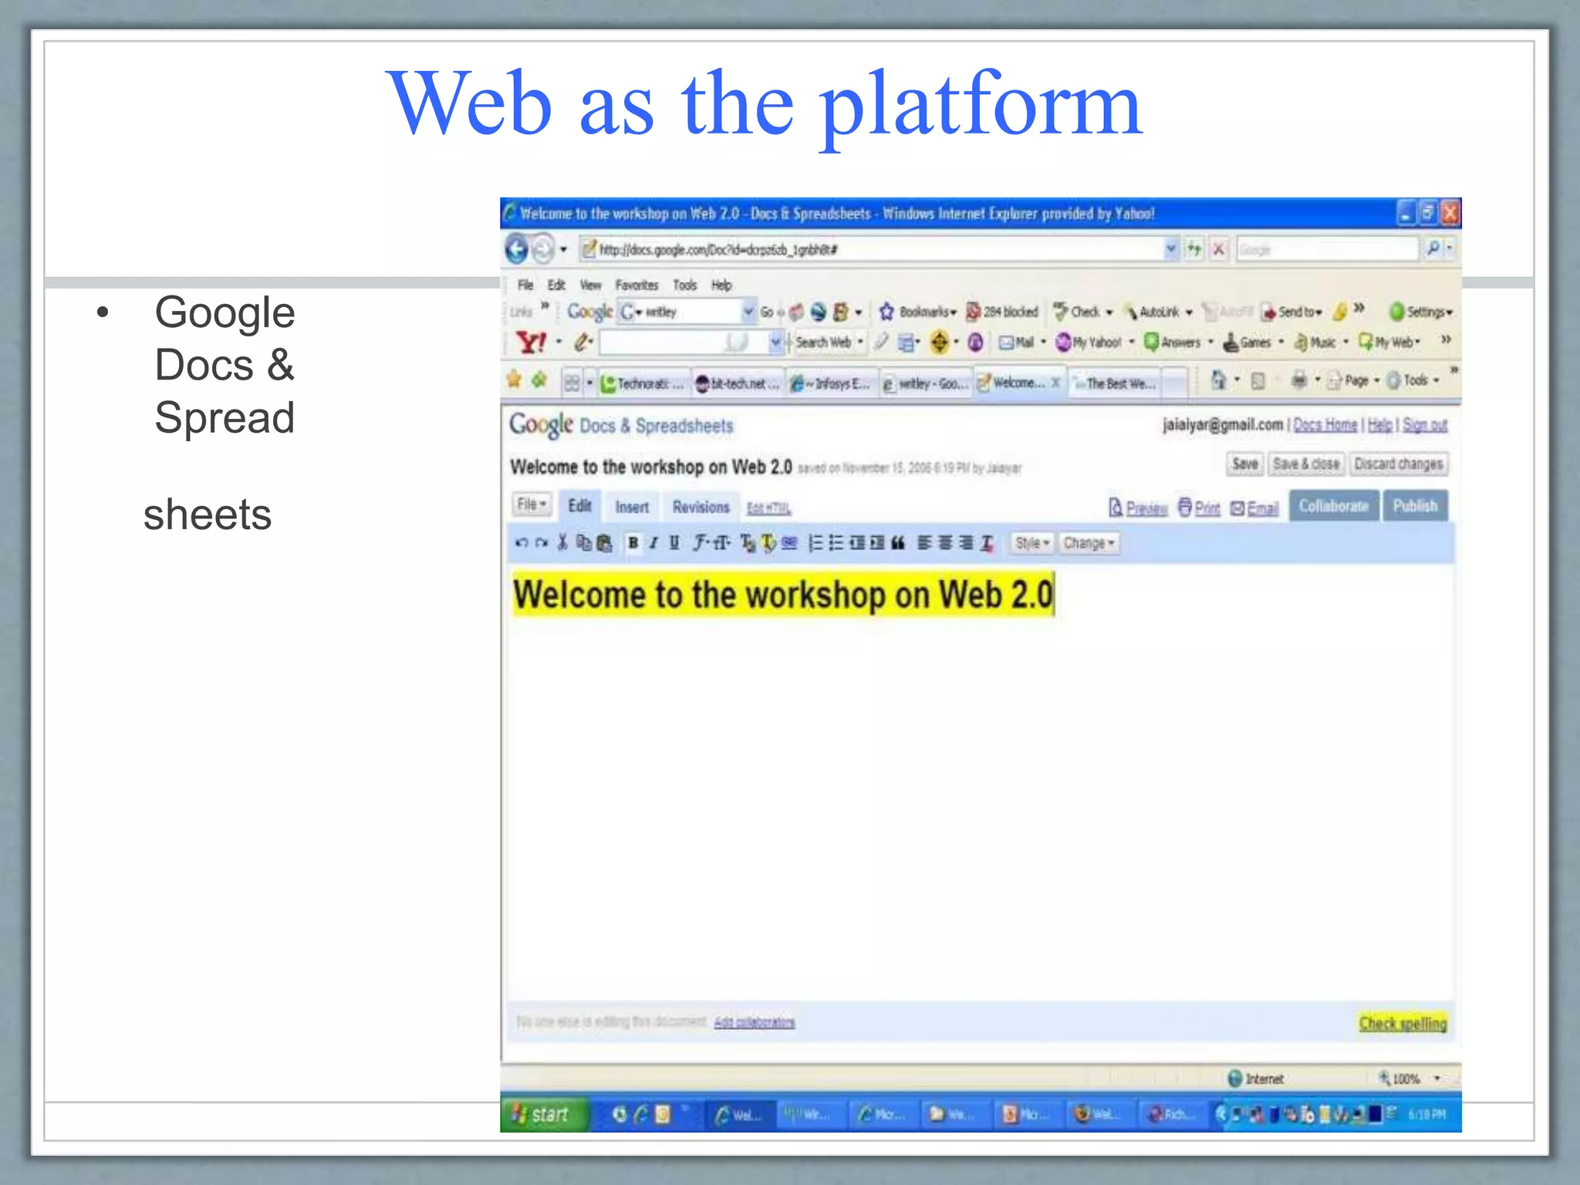Switch to the bit-tech.net browser tab
This screenshot has width=1580, height=1185.
pos(738,383)
